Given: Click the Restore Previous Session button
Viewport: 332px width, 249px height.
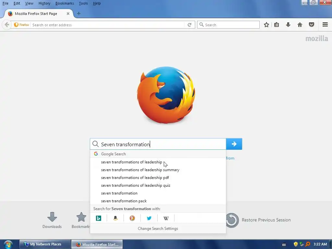Looking at the screenshot, I should tap(258, 220).
